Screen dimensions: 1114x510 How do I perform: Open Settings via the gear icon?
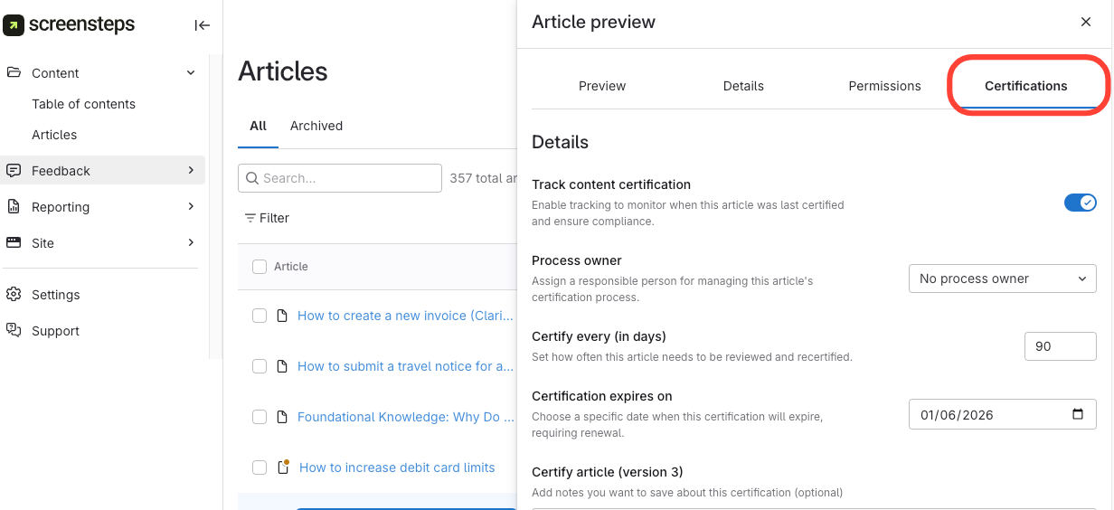(14, 294)
